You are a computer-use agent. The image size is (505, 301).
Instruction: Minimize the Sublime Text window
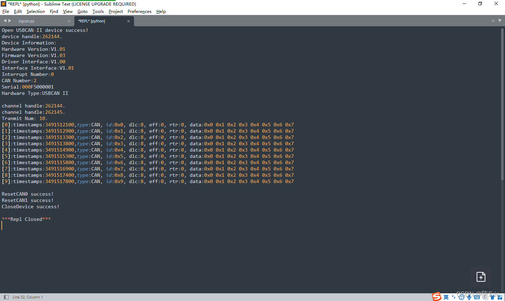[x=464, y=4]
